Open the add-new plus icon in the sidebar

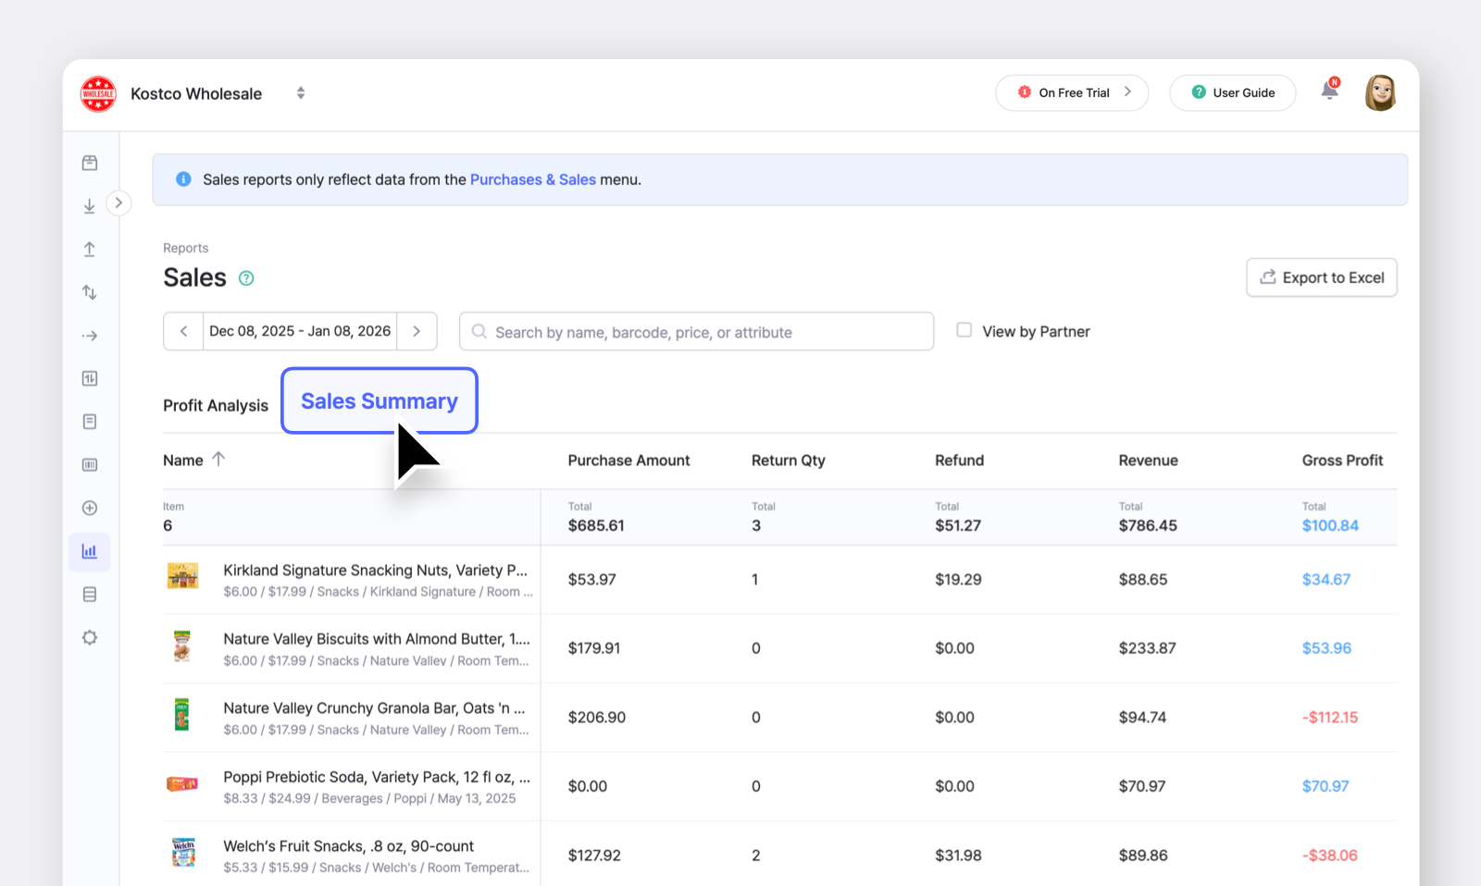pos(90,507)
